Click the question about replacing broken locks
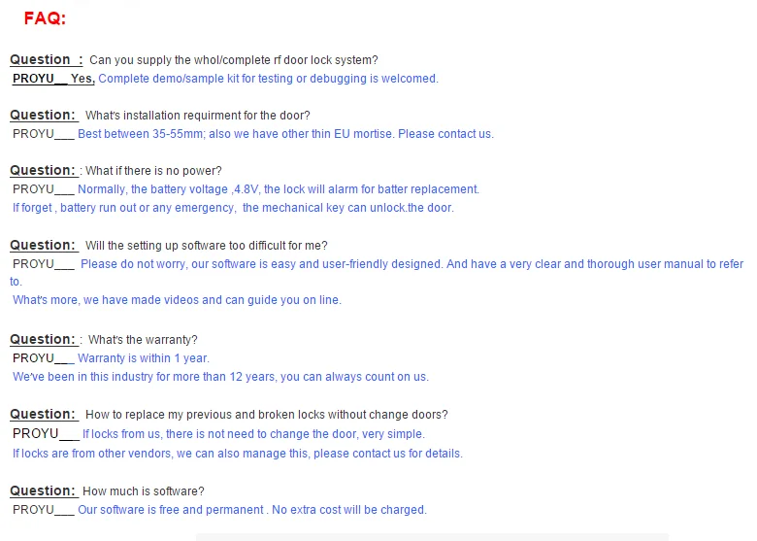The width and height of the screenshot is (757, 541). coord(266,415)
